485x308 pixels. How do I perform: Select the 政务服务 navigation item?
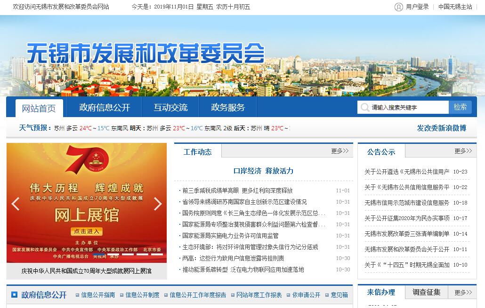point(228,108)
